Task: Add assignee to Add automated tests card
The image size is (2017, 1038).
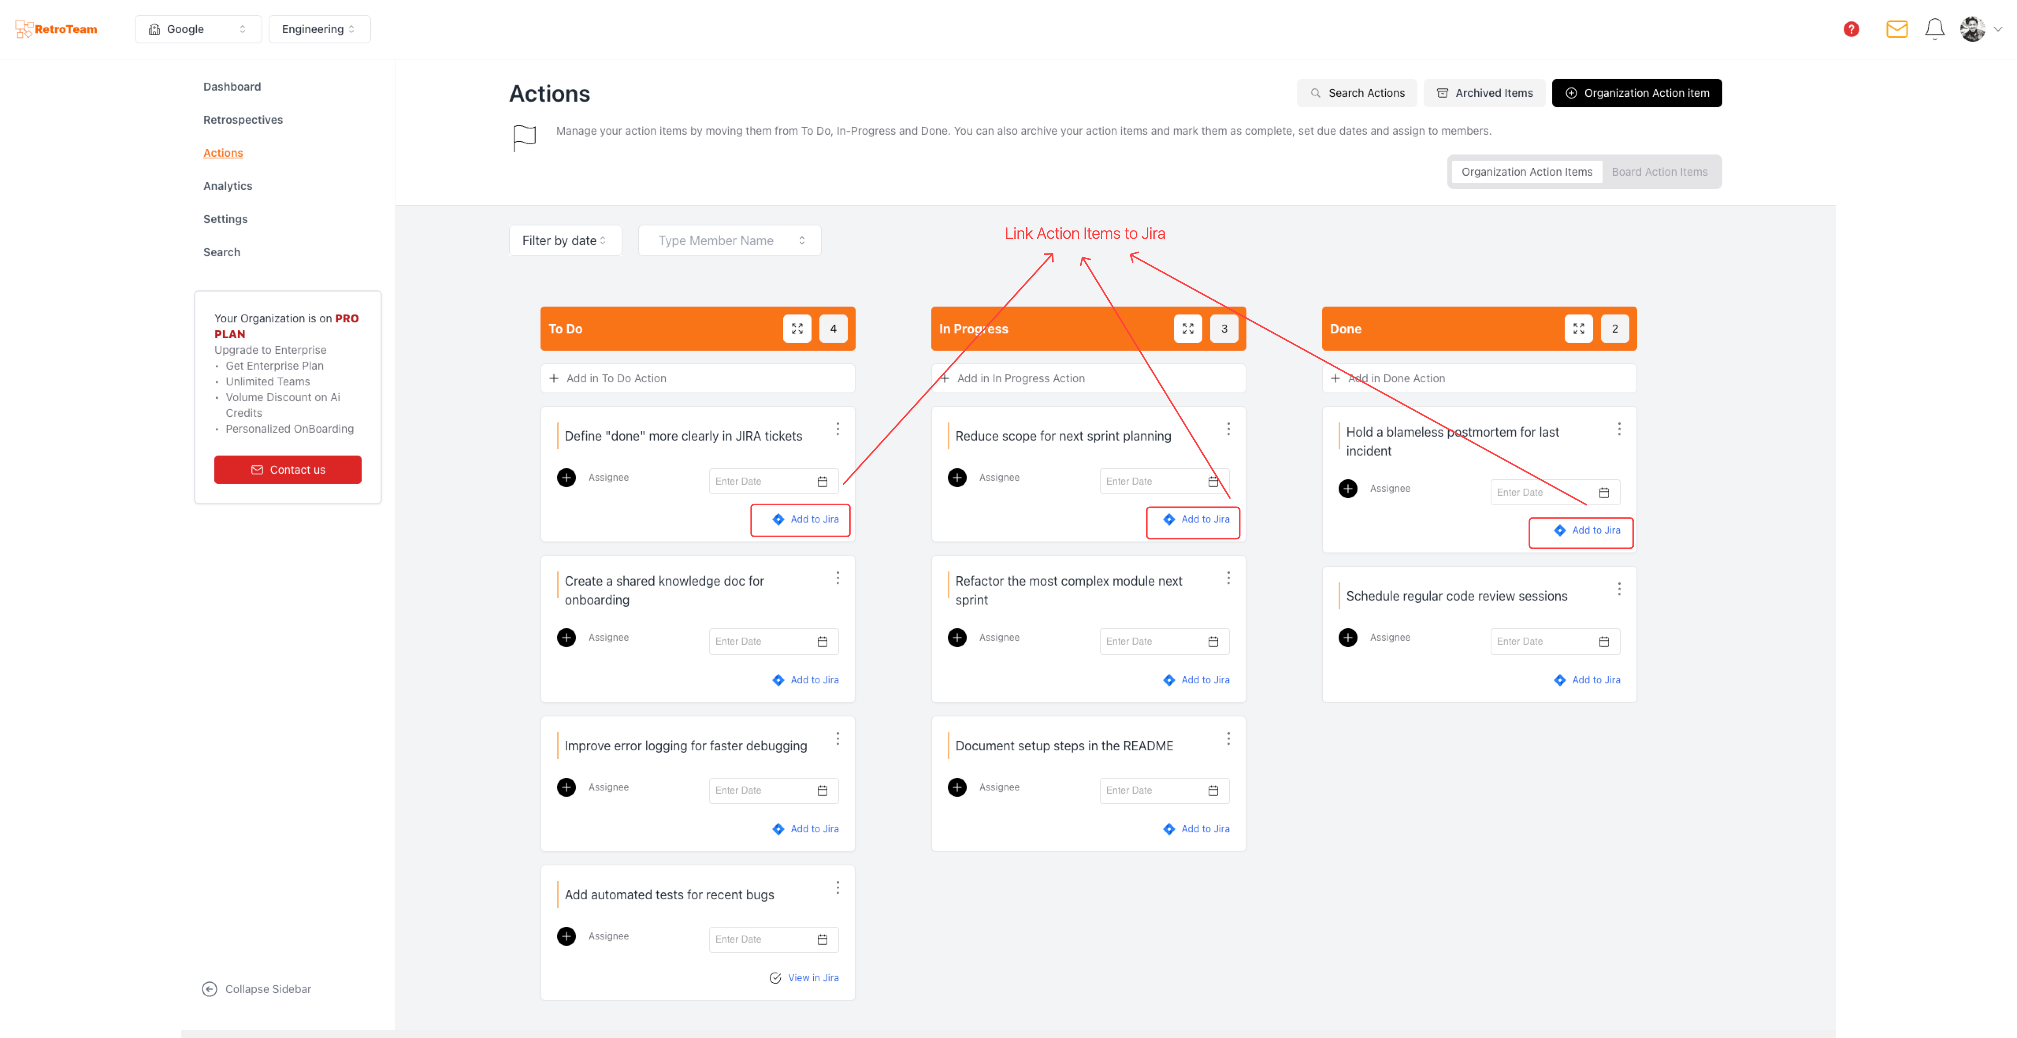Action: point(566,936)
